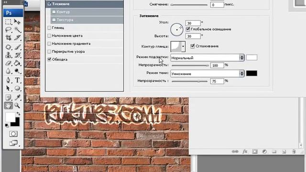
Task: Select the Slice tool
Action: pyautogui.click(x=17, y=37)
